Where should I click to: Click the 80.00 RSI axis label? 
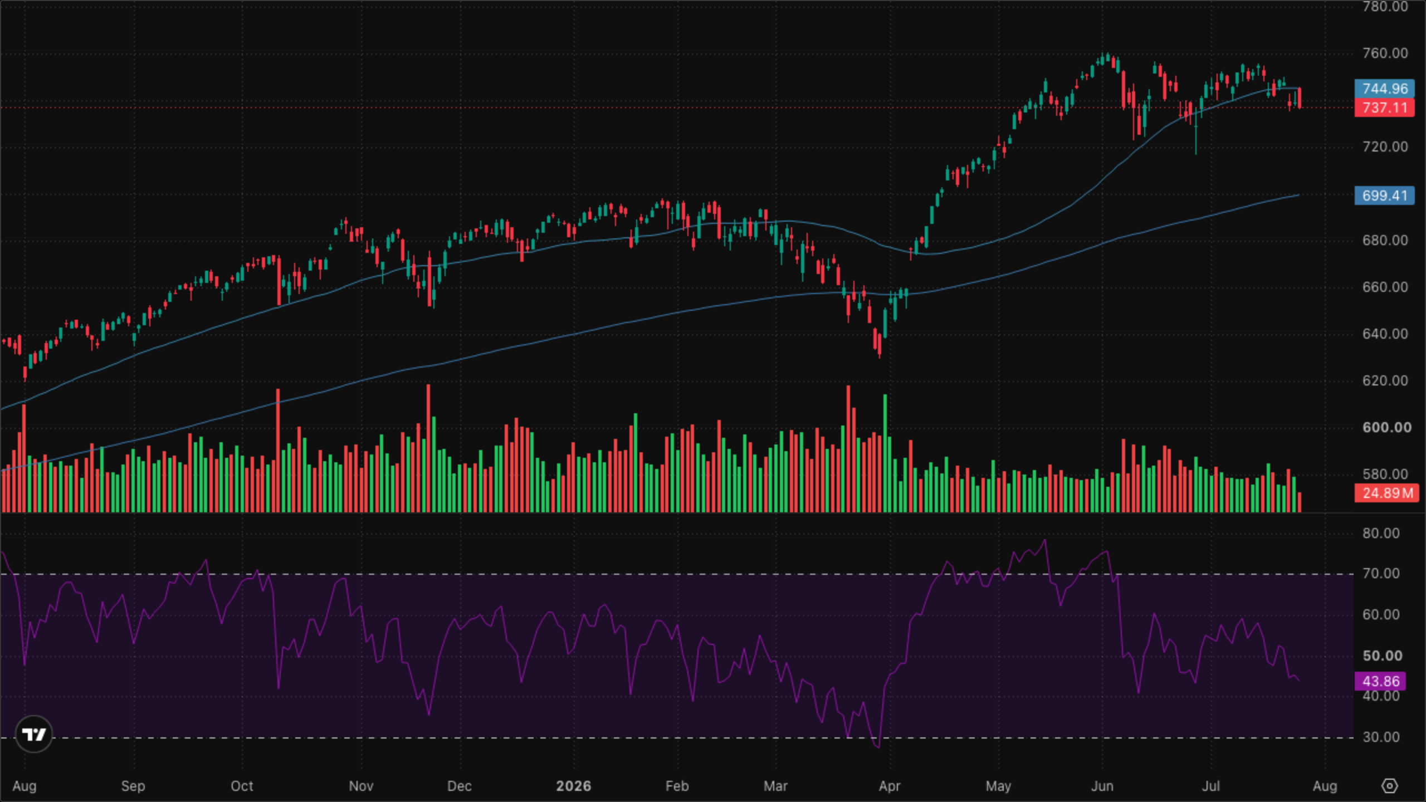click(x=1381, y=533)
